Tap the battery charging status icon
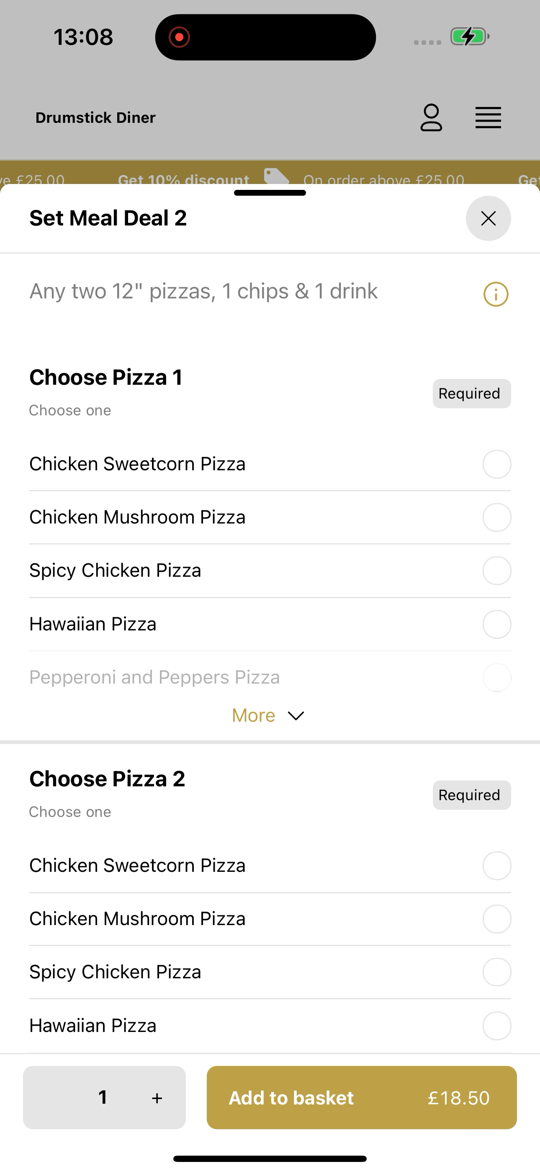This screenshot has height=1172, width=540. click(x=470, y=36)
